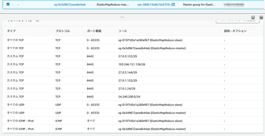Select the 'Master group for Elasti...' description

point(199,5)
